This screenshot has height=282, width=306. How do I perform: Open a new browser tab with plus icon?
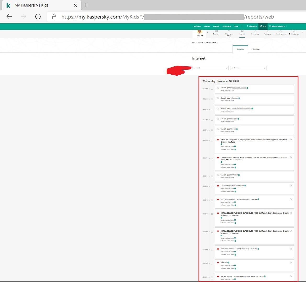(86, 5)
